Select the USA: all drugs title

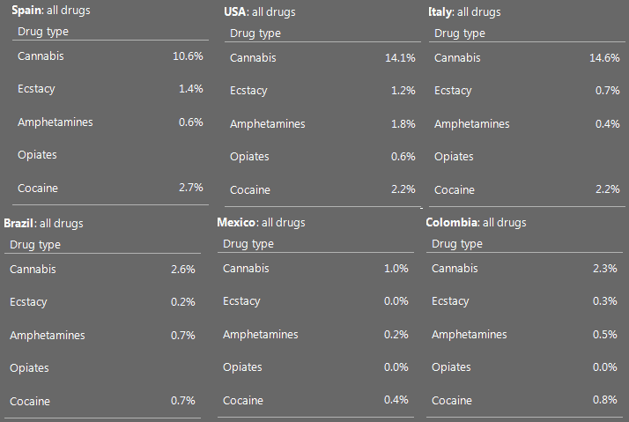(260, 12)
